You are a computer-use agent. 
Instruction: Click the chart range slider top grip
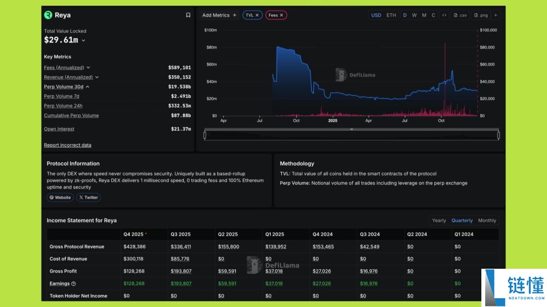coord(352,129)
